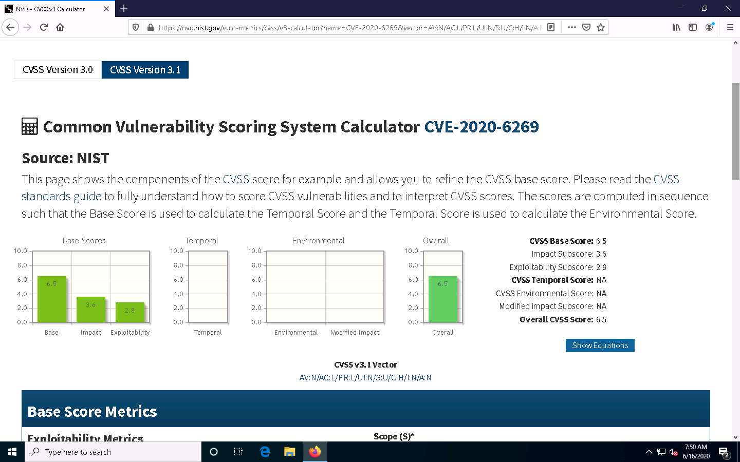This screenshot has height=462, width=740.
Task: Select the CVSS Version 3.1 tab
Action: [x=145, y=70]
